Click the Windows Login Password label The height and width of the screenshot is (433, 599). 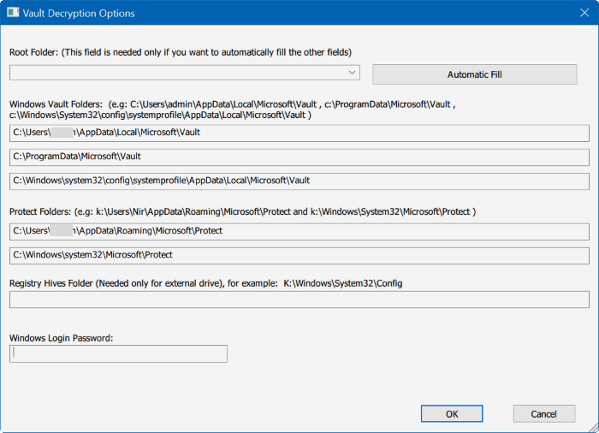pos(61,338)
